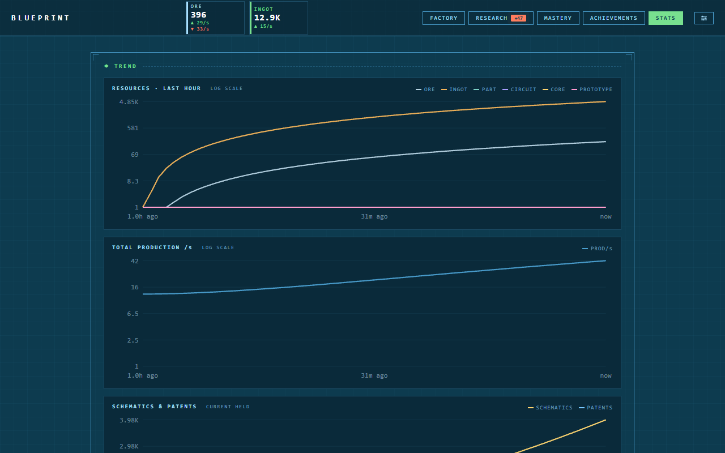The image size is (725, 453).
Task: Click the +47 Research badge
Action: tap(518, 18)
